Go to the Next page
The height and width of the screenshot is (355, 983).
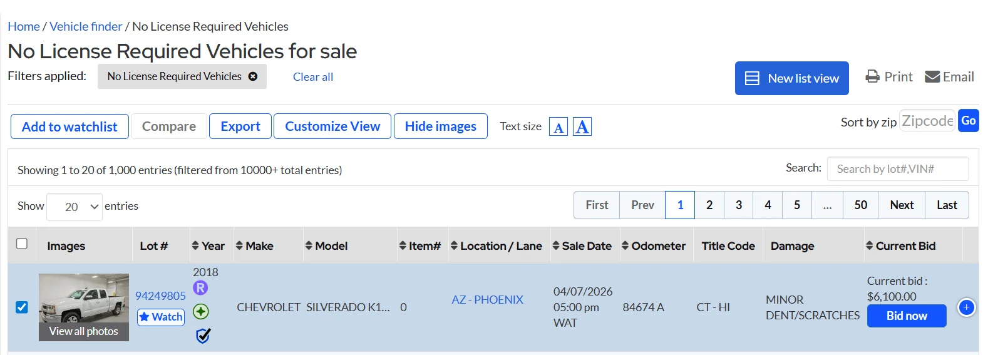point(902,205)
